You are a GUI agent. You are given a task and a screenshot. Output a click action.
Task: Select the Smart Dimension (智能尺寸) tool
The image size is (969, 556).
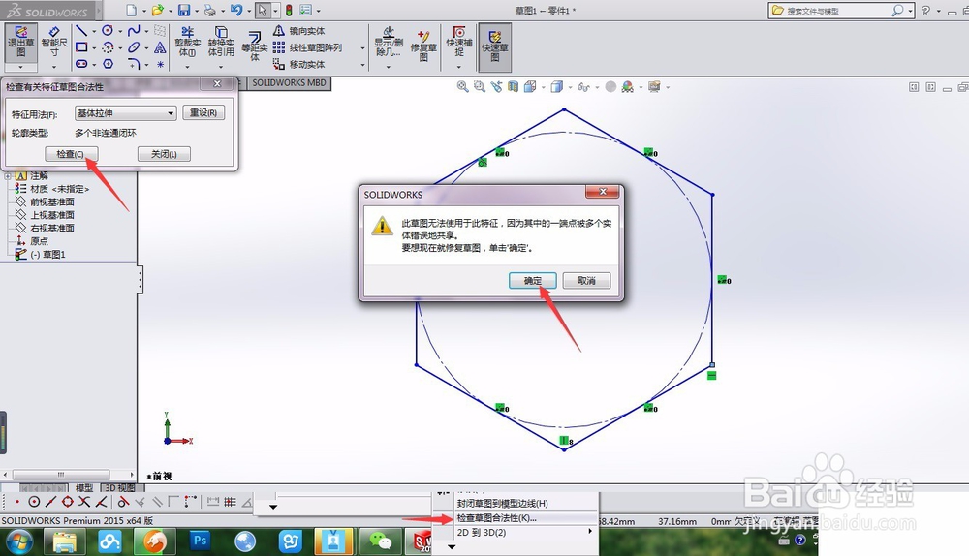54,42
